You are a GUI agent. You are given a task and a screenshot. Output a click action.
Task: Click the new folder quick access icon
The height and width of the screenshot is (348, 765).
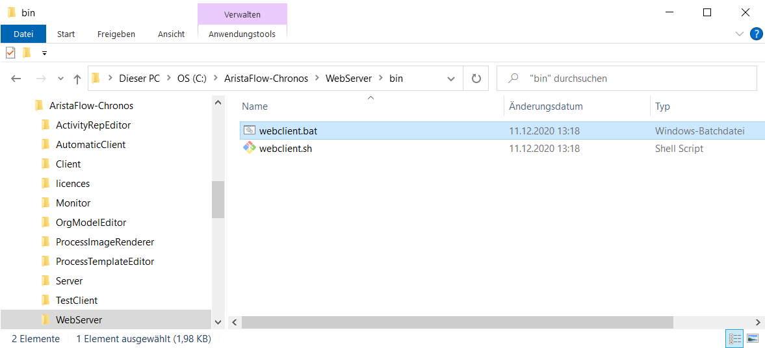coord(27,52)
